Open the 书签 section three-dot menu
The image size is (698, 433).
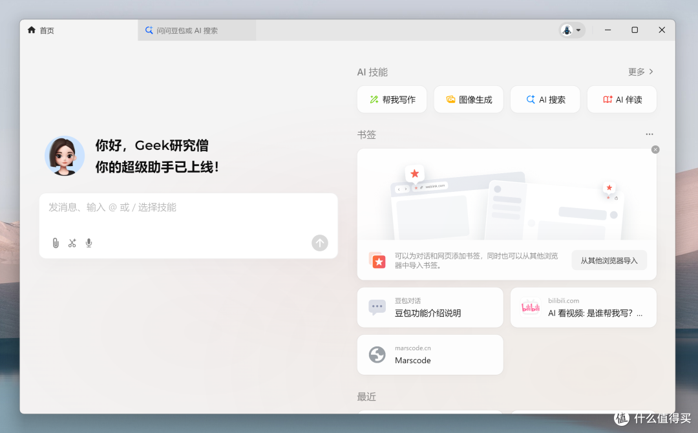coord(650,134)
